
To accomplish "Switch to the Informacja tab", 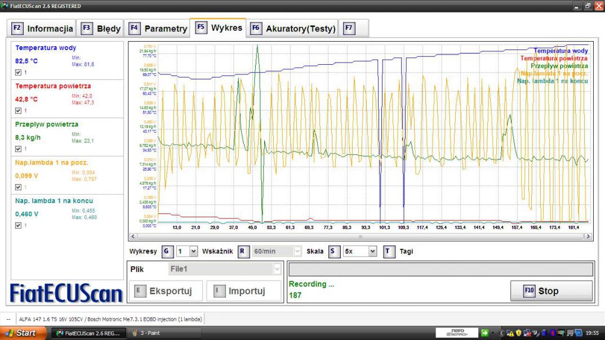I will [42, 29].
